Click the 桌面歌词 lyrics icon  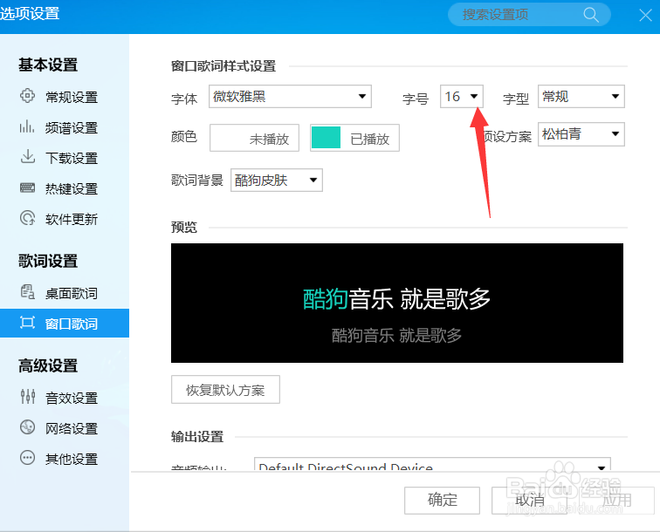[x=27, y=292]
